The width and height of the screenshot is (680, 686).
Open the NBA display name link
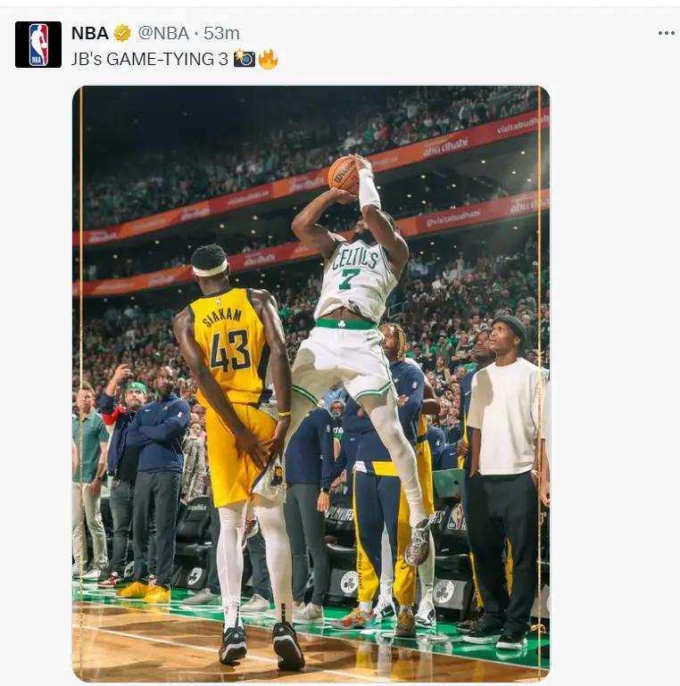pos(90,33)
